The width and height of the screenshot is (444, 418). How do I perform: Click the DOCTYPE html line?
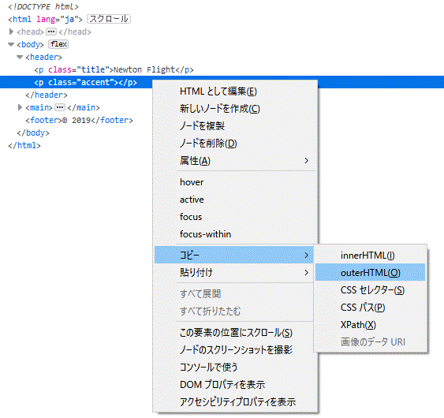click(43, 6)
